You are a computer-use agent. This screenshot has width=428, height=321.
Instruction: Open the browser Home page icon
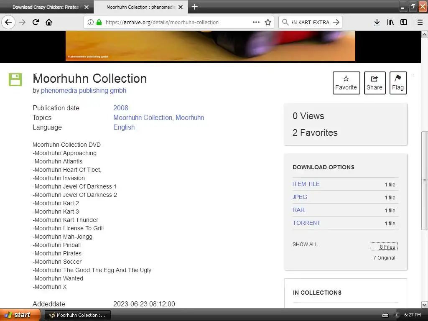[49, 22]
